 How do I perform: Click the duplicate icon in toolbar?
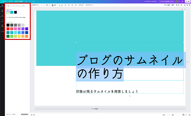(187, 5)
